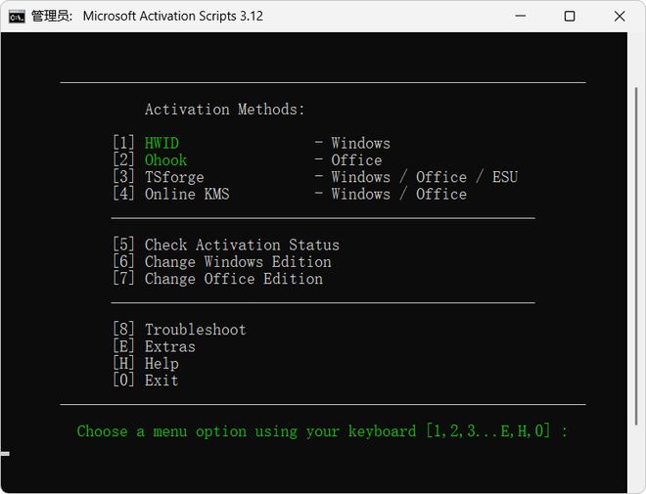Close the Activation Scripts window

coord(620,16)
